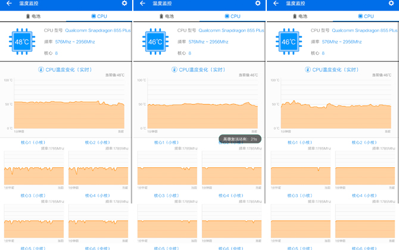
Task: Click the 46°C chip icon in right screenshot
Action: pos(289,42)
